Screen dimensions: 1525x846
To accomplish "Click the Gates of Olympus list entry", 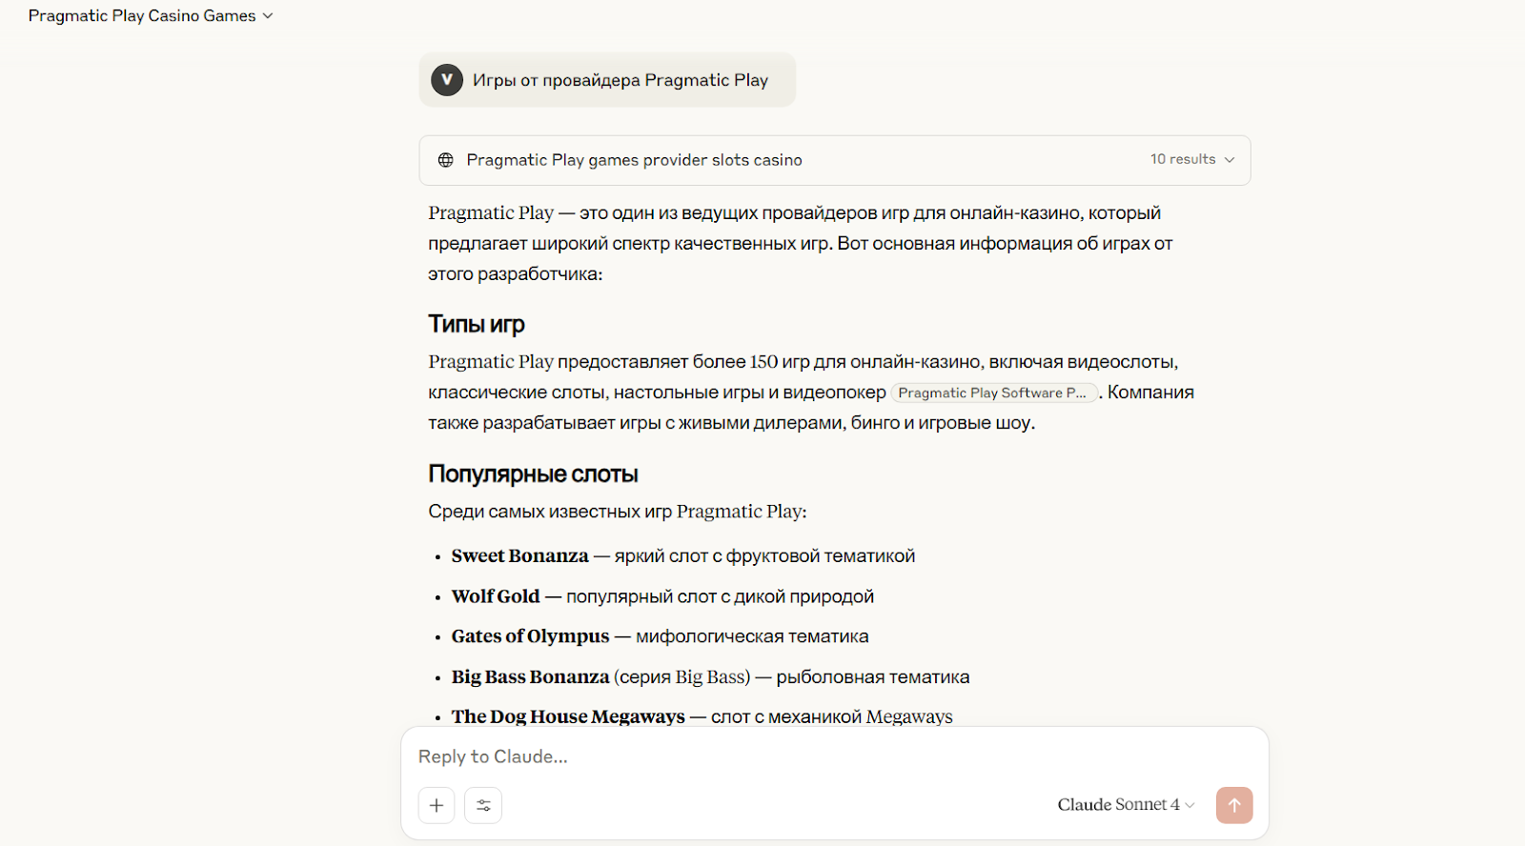I will pos(530,636).
